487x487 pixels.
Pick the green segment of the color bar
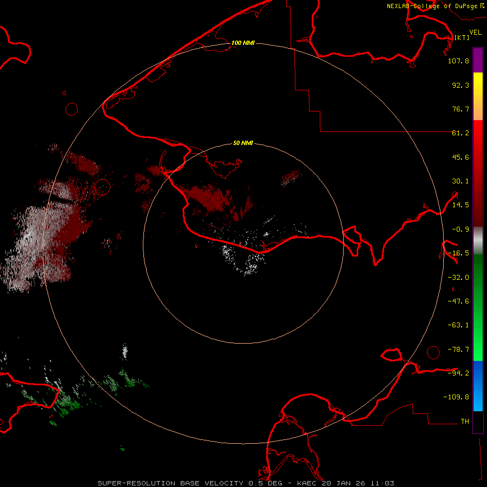point(478,307)
